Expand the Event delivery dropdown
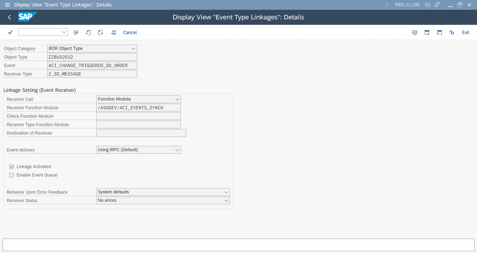The image size is (477, 253). coord(177,150)
